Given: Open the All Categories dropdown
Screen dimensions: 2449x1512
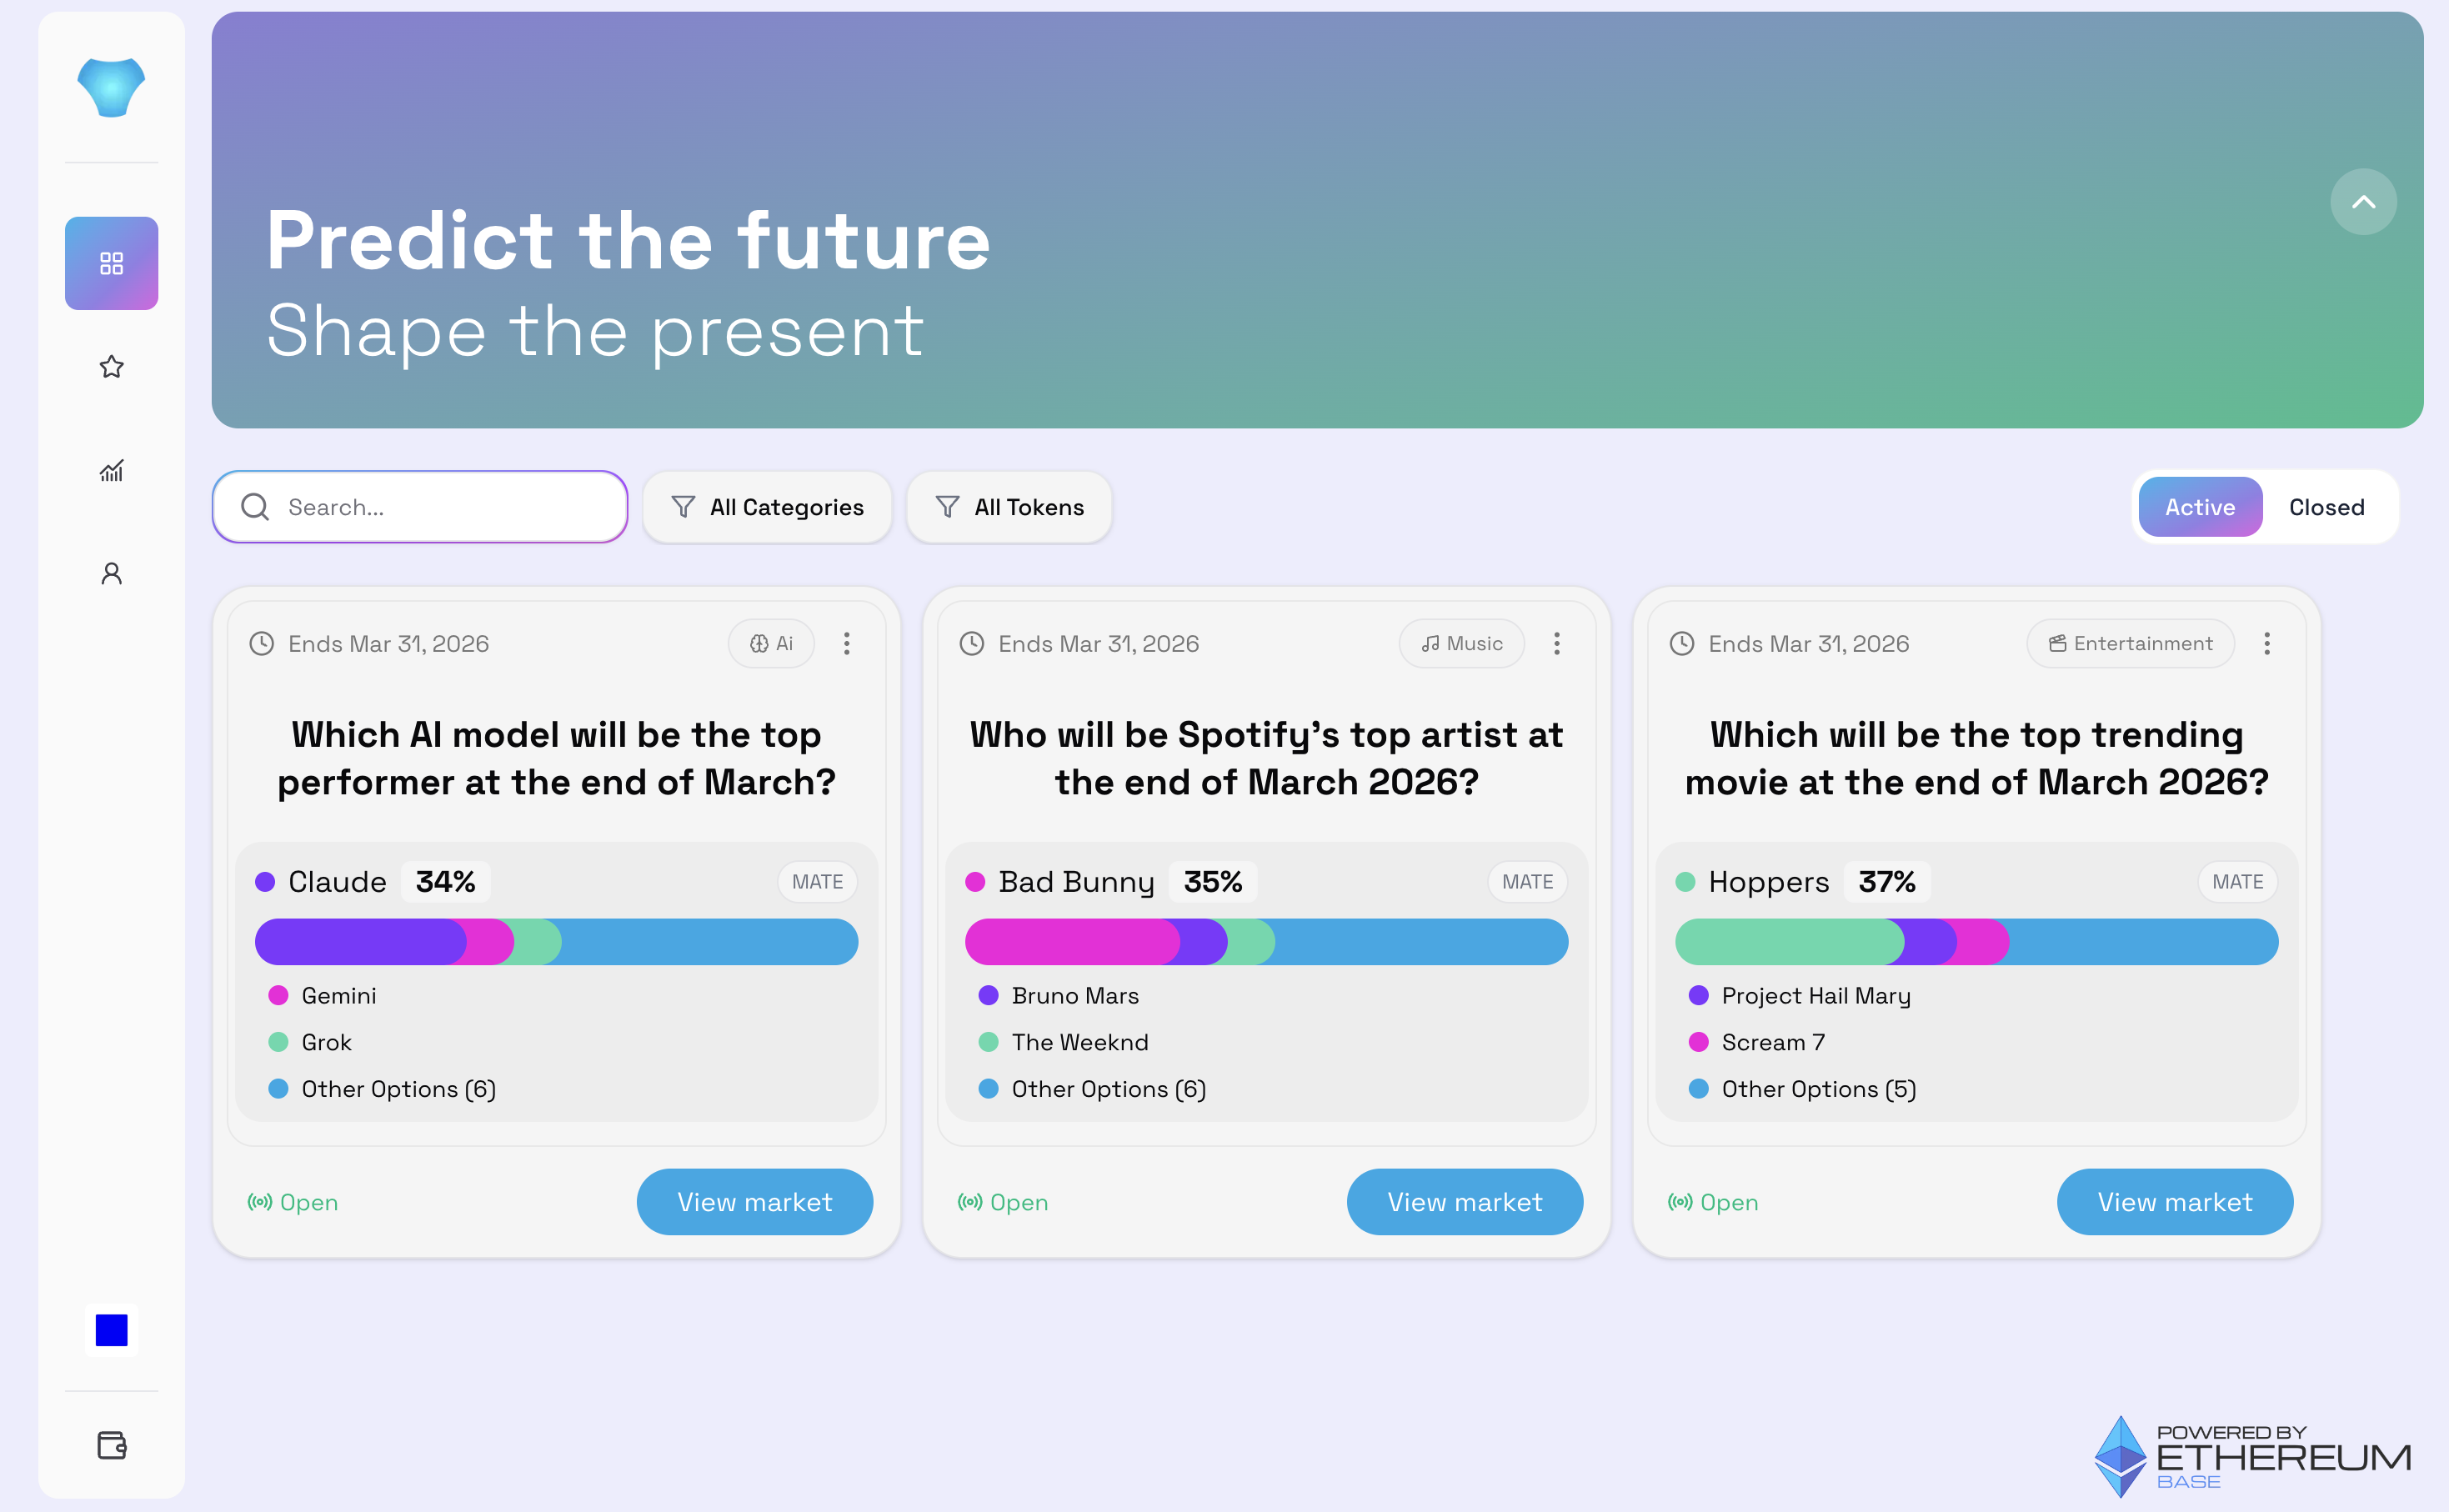Looking at the screenshot, I should tap(767, 507).
